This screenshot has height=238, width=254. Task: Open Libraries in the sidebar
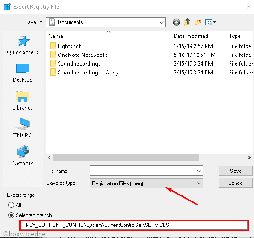pyautogui.click(x=23, y=100)
